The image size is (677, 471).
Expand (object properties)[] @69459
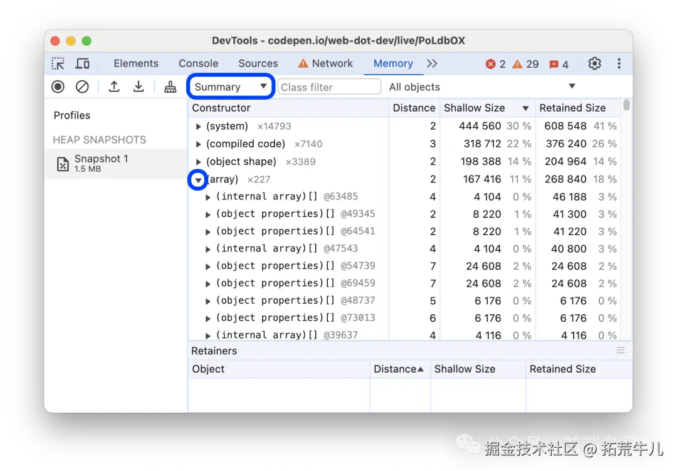coord(207,283)
